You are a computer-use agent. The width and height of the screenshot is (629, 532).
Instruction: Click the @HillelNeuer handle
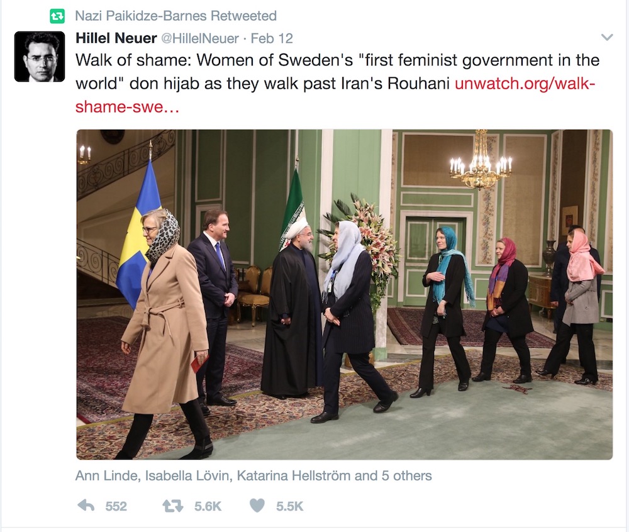[x=200, y=38]
